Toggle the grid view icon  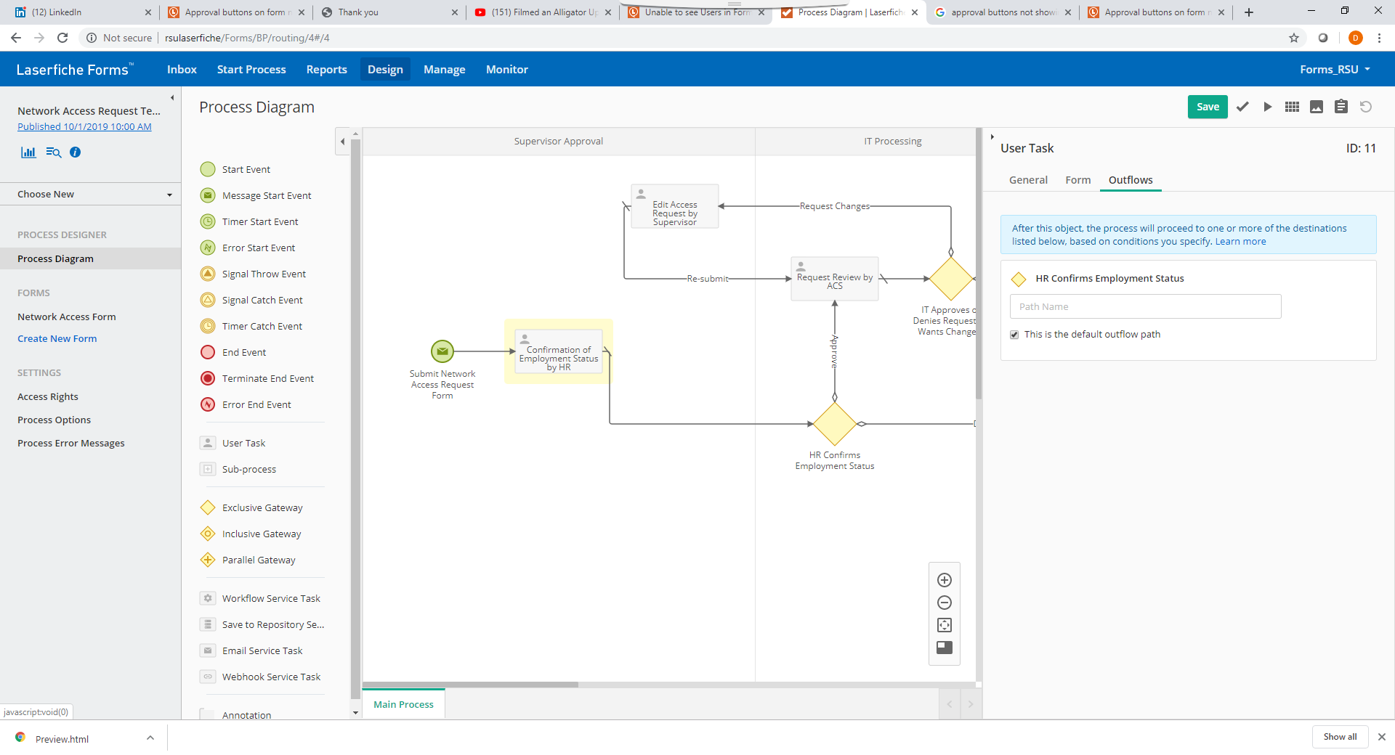1292,107
